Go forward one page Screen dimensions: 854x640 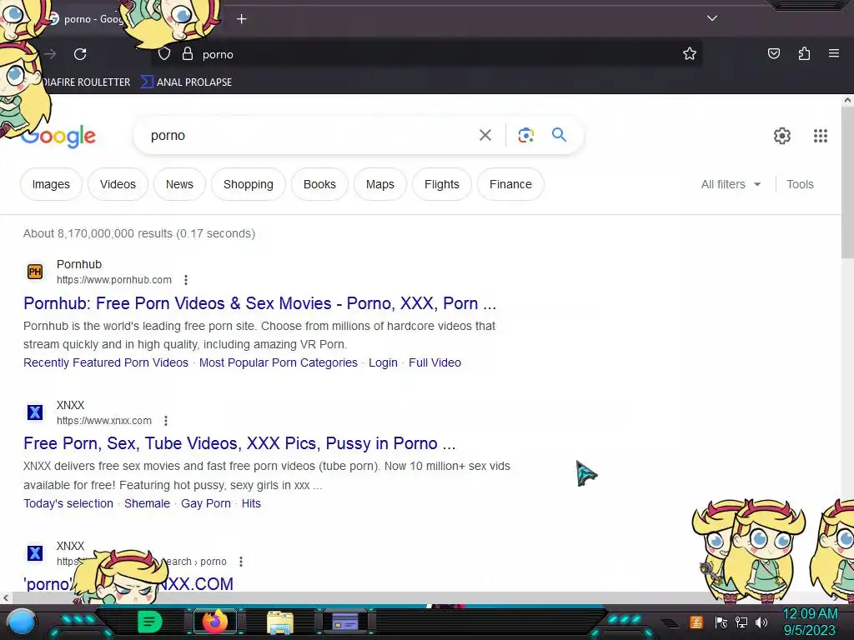[x=50, y=54]
